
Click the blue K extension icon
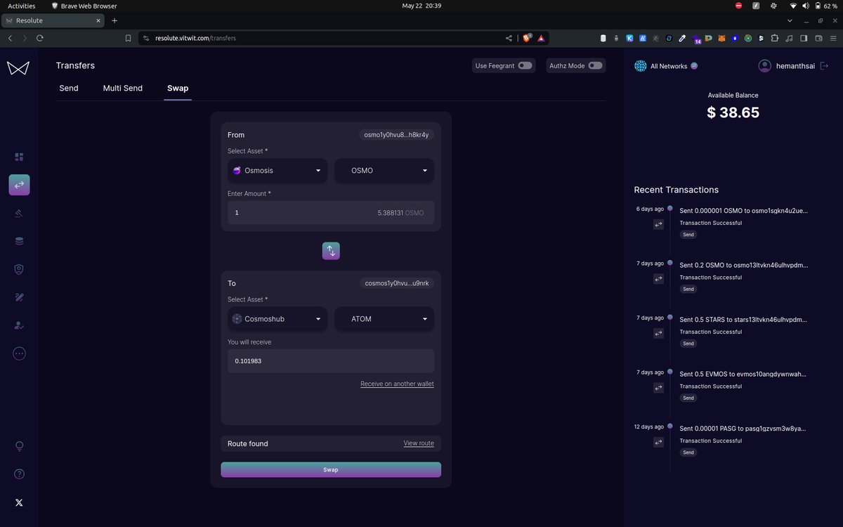click(629, 38)
